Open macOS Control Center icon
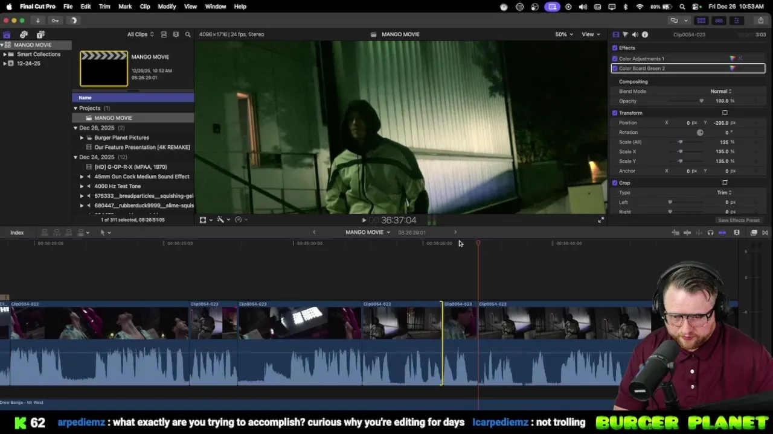Viewport: 773px width, 434px height. click(x=694, y=7)
